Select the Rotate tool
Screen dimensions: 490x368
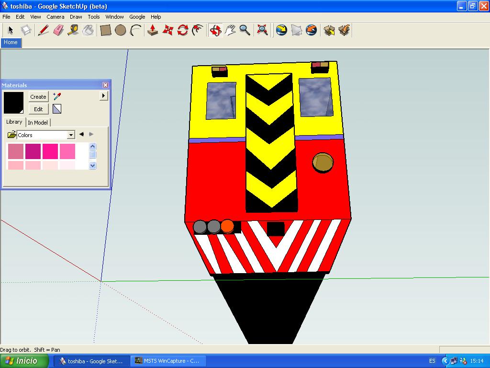182,31
